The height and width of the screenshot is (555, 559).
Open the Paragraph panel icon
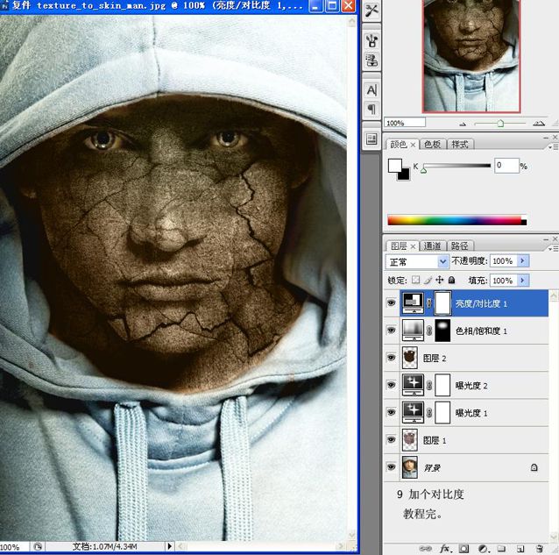click(371, 110)
